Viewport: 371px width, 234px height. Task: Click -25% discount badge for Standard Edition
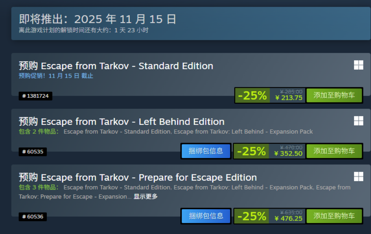(x=252, y=96)
